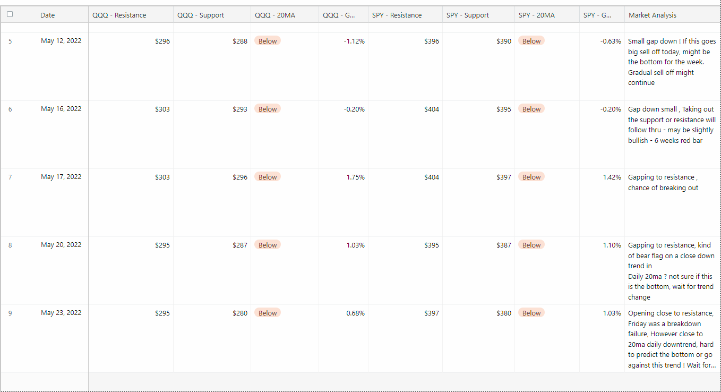Viewport: 721px width, 392px height.
Task: Click the SPY 20MA Below tag for May 17
Action: tap(531, 177)
